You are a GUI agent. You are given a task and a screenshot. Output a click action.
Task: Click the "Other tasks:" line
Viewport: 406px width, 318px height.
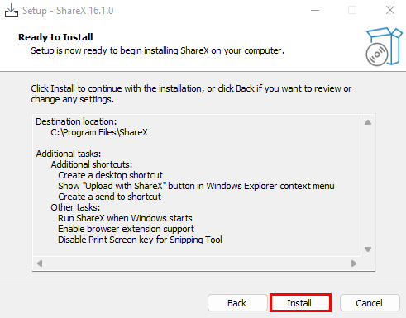[x=75, y=207]
